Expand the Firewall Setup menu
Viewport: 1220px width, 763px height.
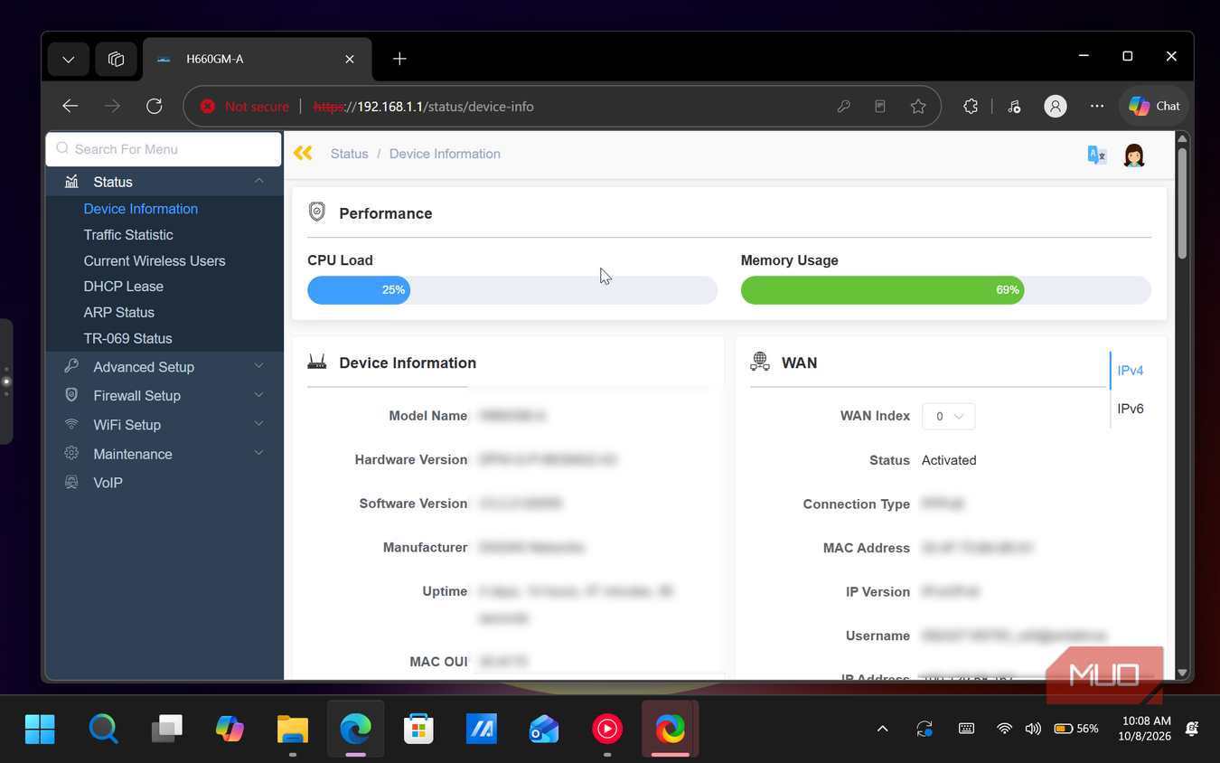pyautogui.click(x=164, y=396)
